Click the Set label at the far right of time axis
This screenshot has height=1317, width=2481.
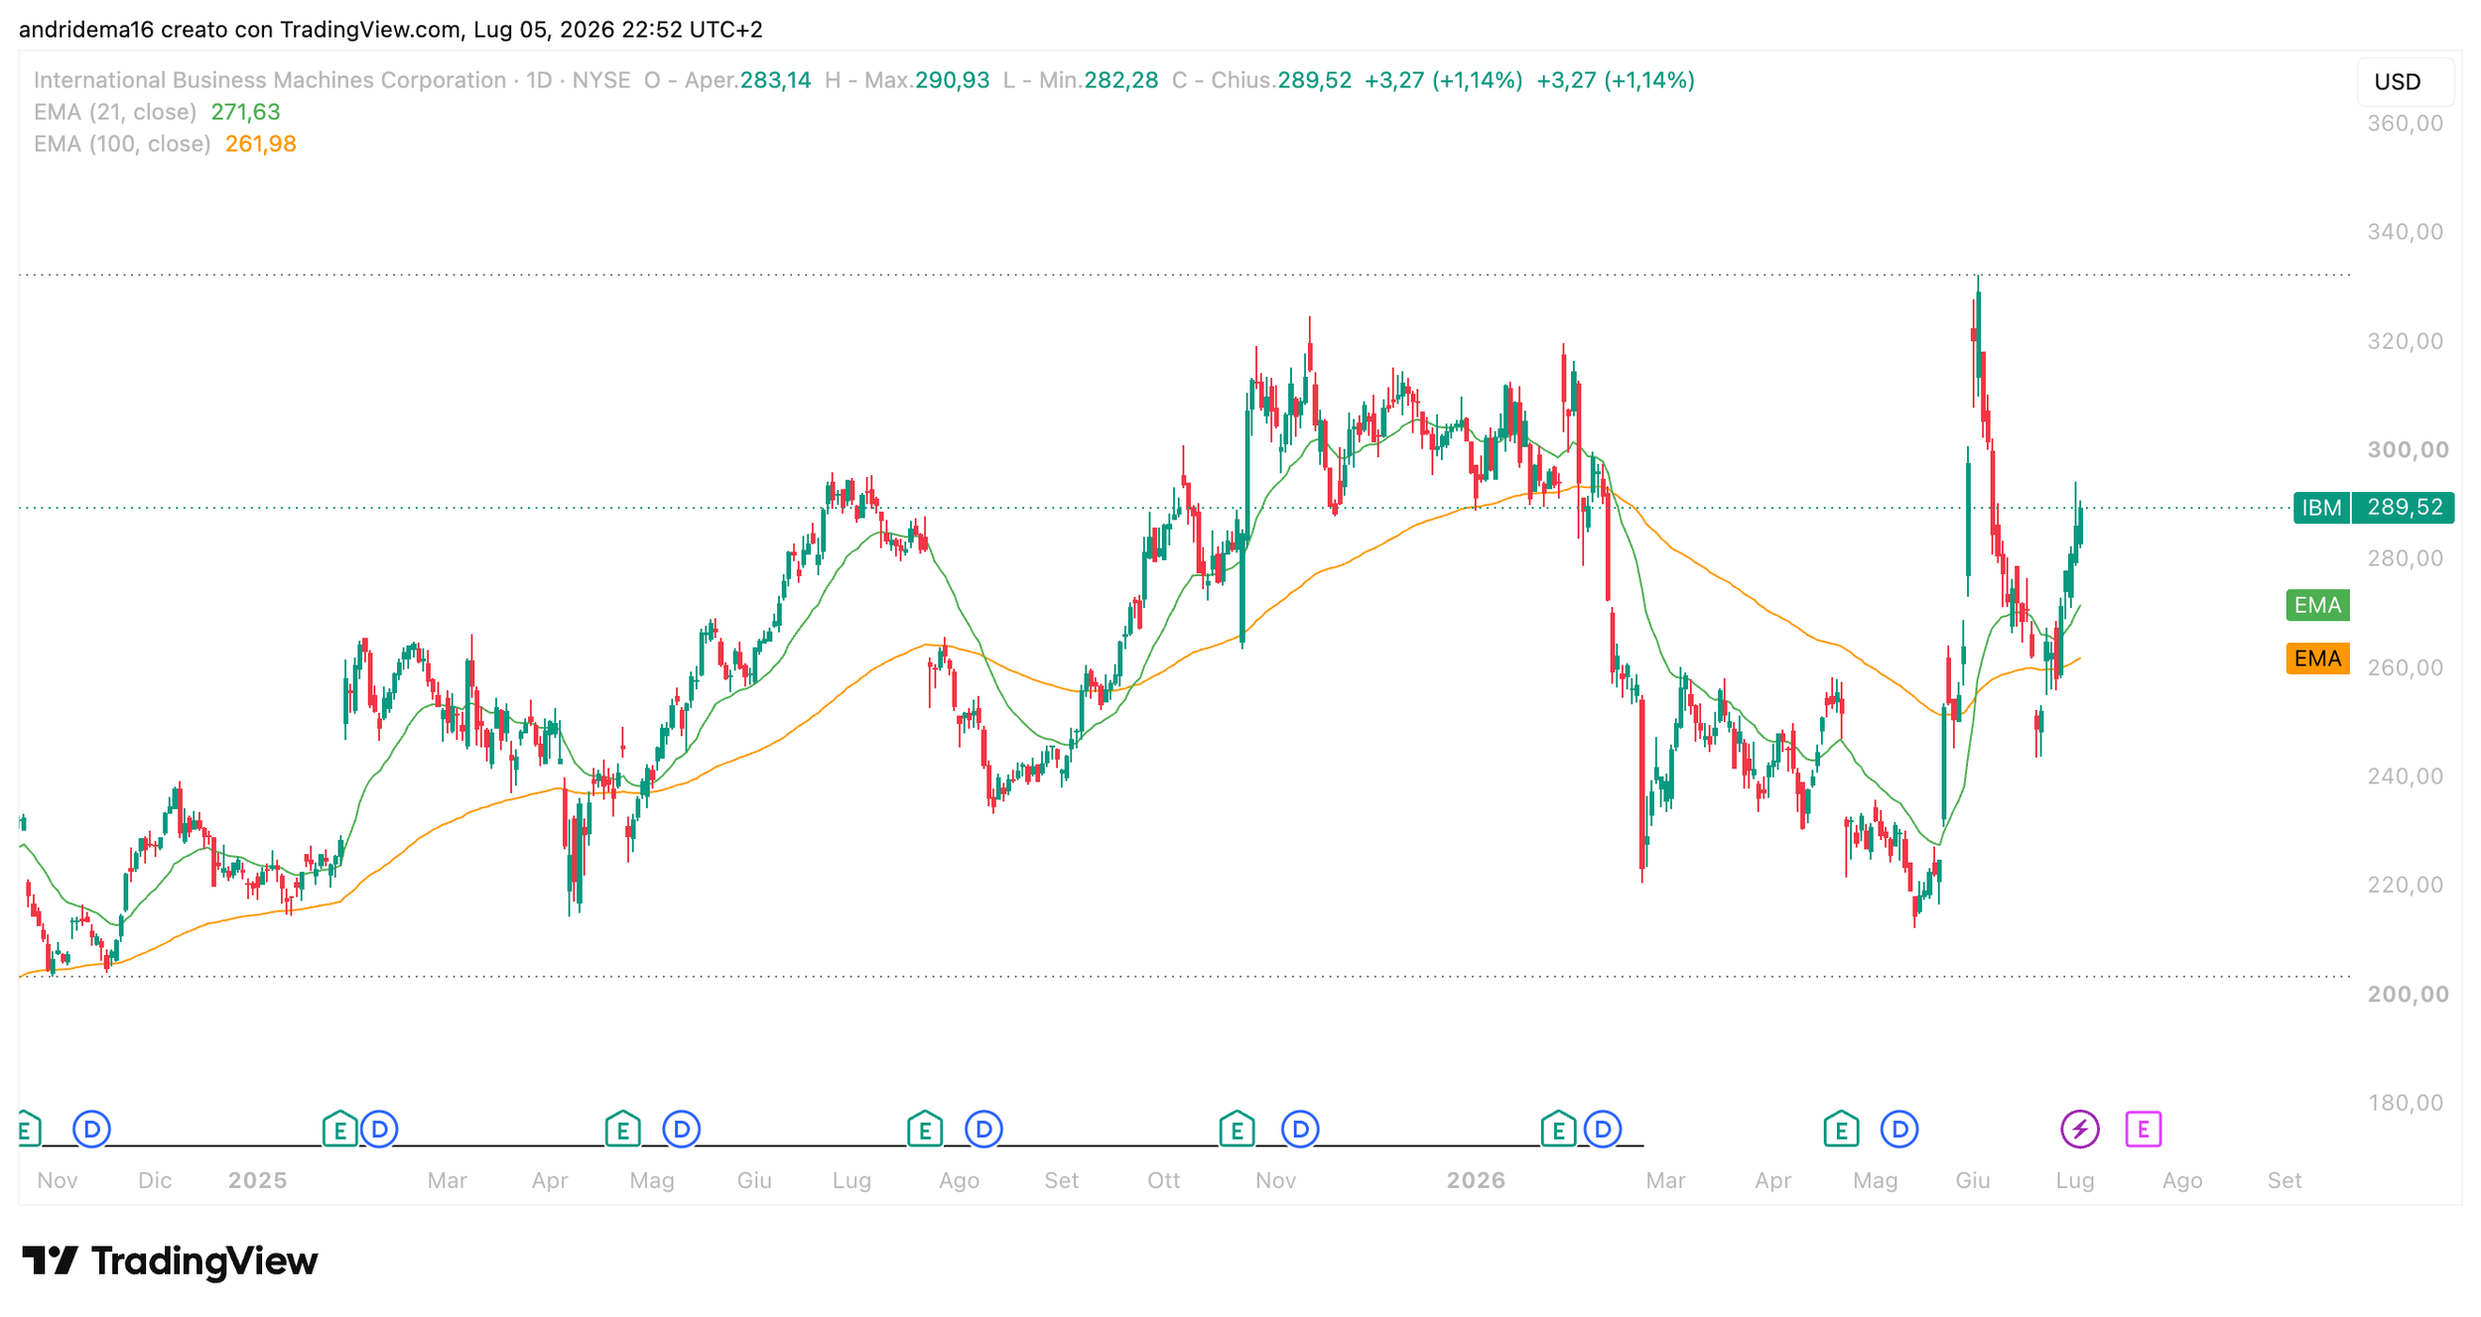[x=2285, y=1180]
